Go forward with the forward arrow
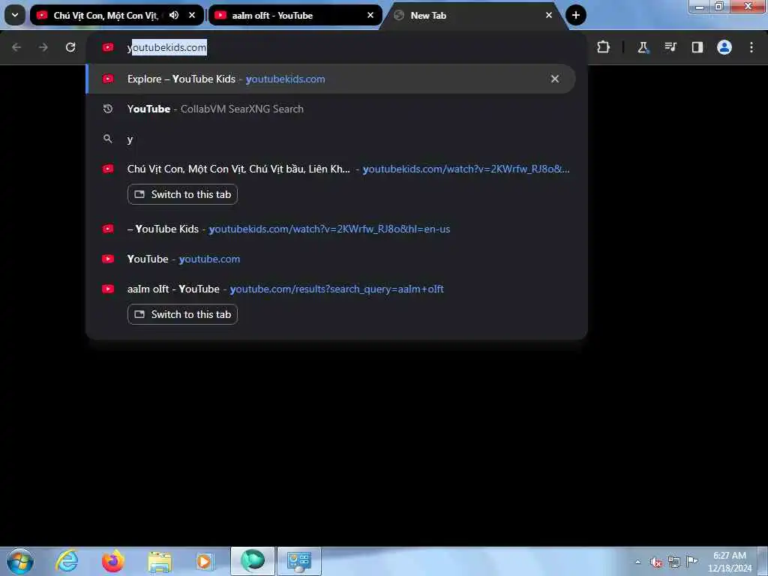The image size is (768, 576). [x=43, y=47]
